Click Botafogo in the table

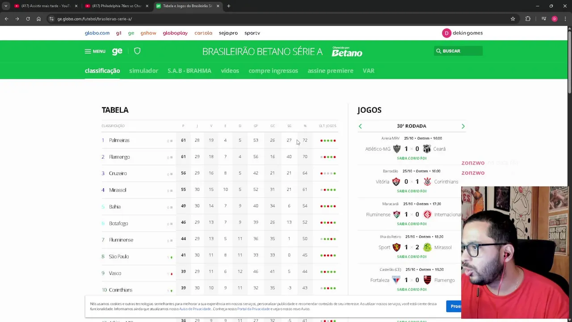coord(118,223)
